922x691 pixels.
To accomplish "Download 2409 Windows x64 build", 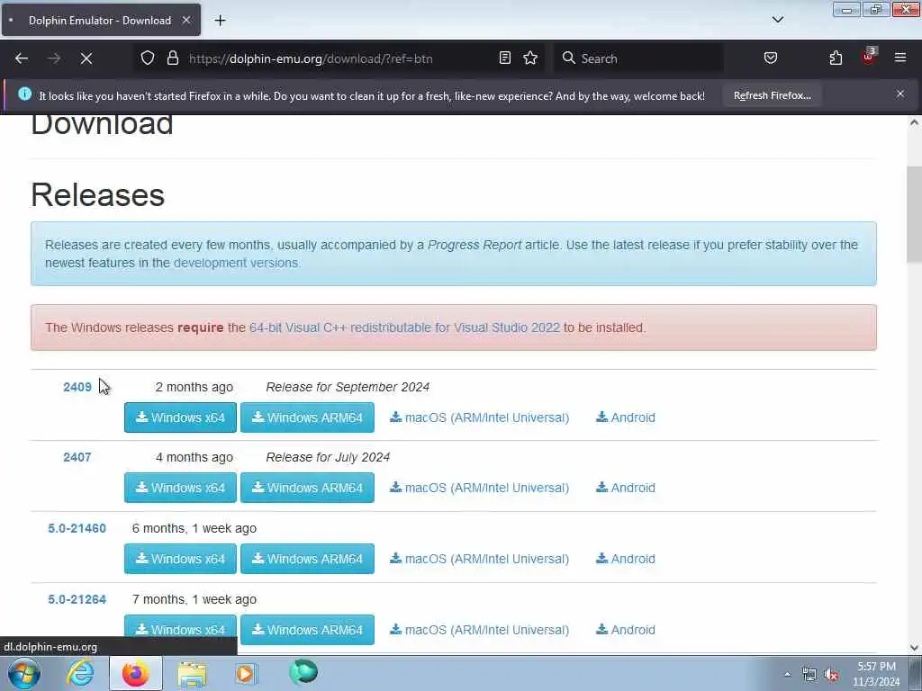I will point(180,417).
